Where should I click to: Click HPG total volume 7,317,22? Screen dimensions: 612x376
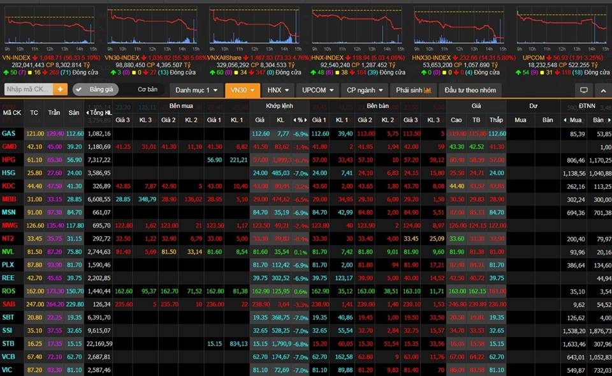(99, 160)
